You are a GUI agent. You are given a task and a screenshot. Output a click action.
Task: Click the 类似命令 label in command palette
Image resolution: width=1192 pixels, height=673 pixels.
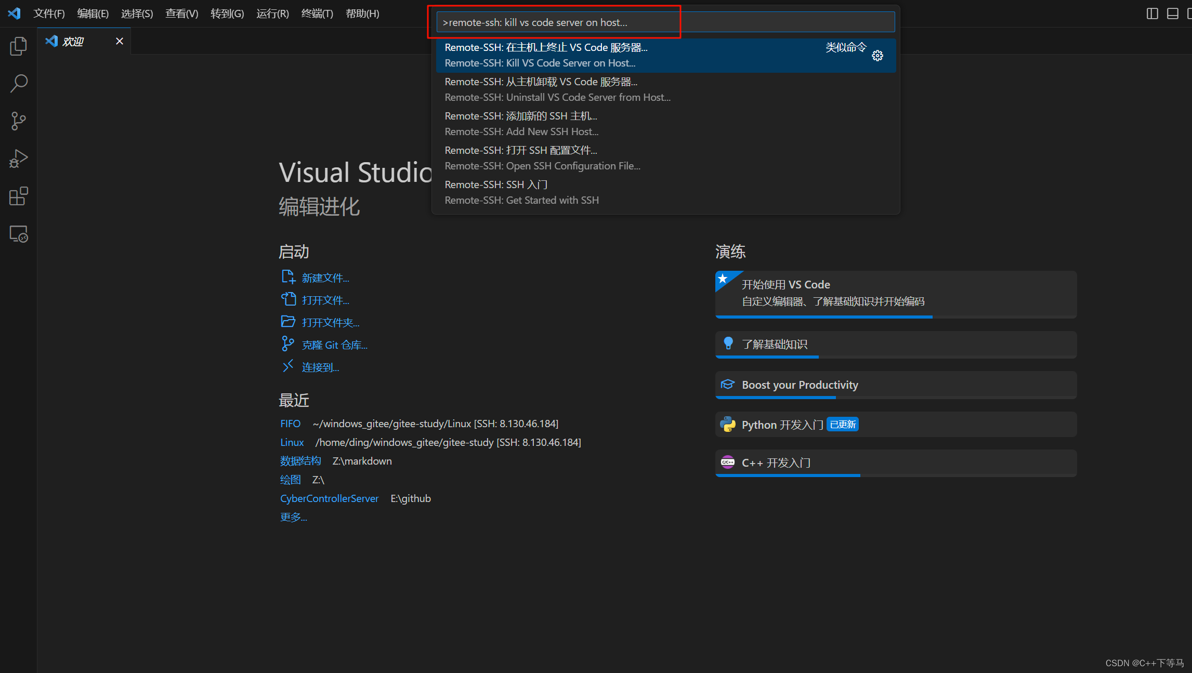pyautogui.click(x=846, y=47)
